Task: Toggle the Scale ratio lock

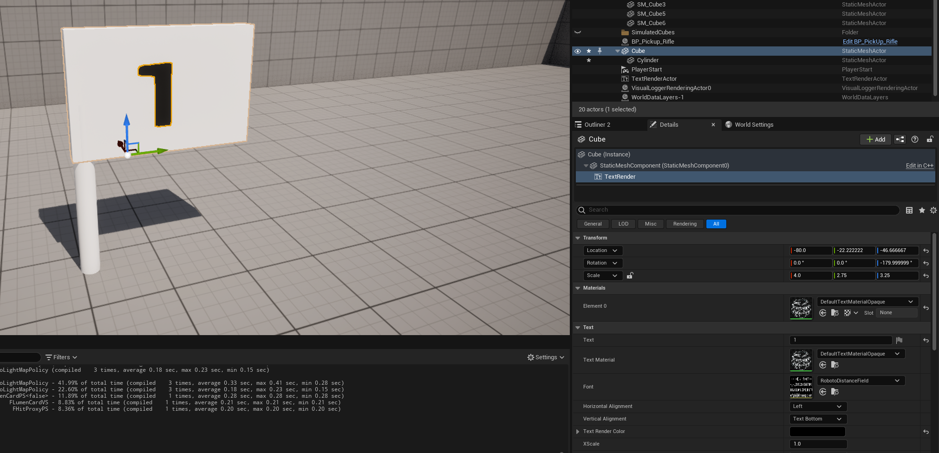Action: point(630,276)
